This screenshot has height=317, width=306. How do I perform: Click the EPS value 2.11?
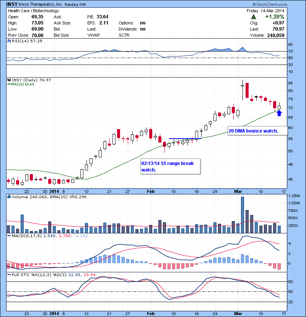click(104, 23)
